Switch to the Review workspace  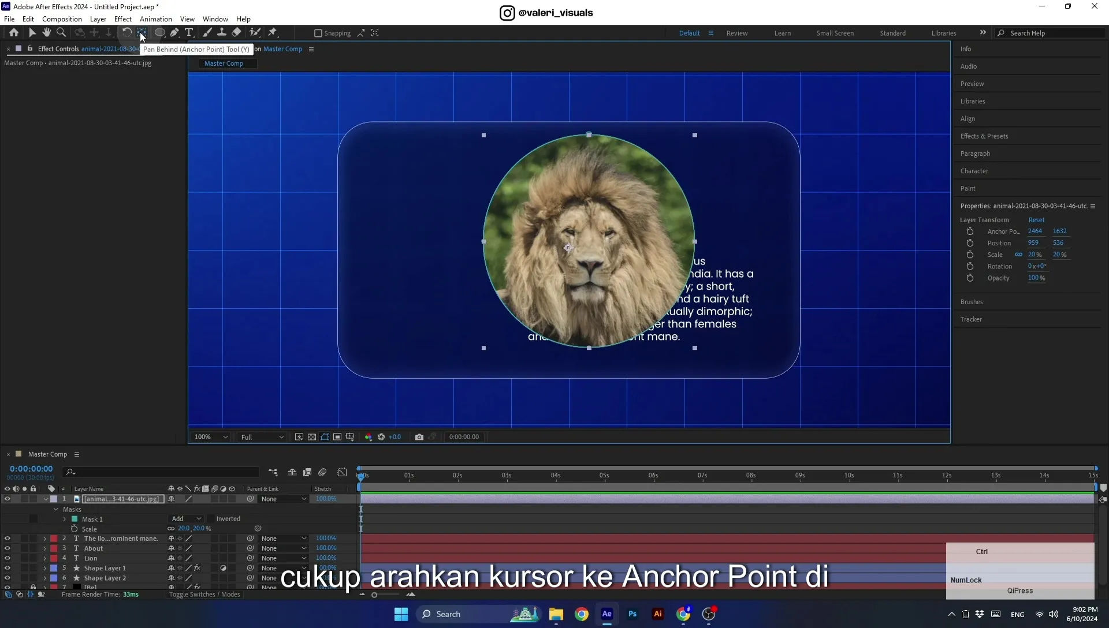coord(737,33)
